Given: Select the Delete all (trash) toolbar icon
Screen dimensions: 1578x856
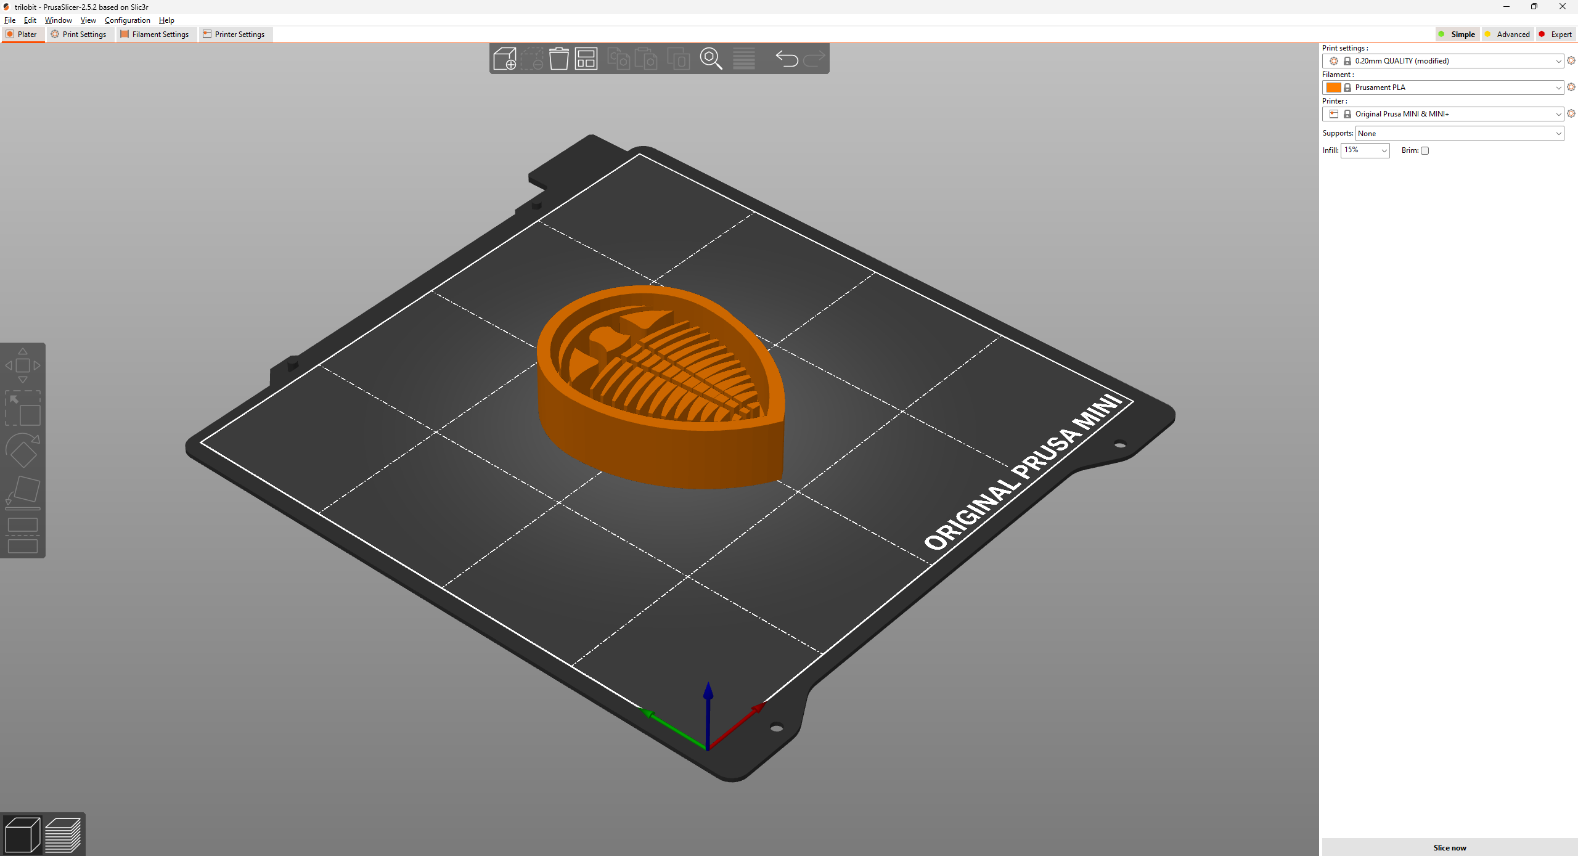Looking at the screenshot, I should click(558, 59).
